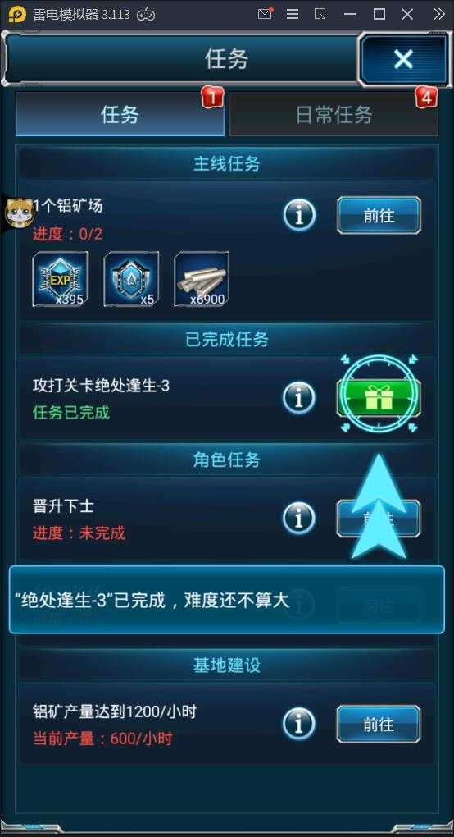Image resolution: width=454 pixels, height=837 pixels.
Task: Show info for 攻打关卡绝处逢生-3 task
Action: 299,398
